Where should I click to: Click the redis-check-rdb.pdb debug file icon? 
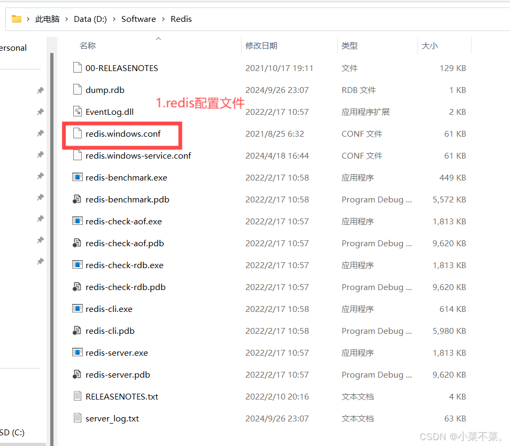pyautogui.click(x=77, y=287)
